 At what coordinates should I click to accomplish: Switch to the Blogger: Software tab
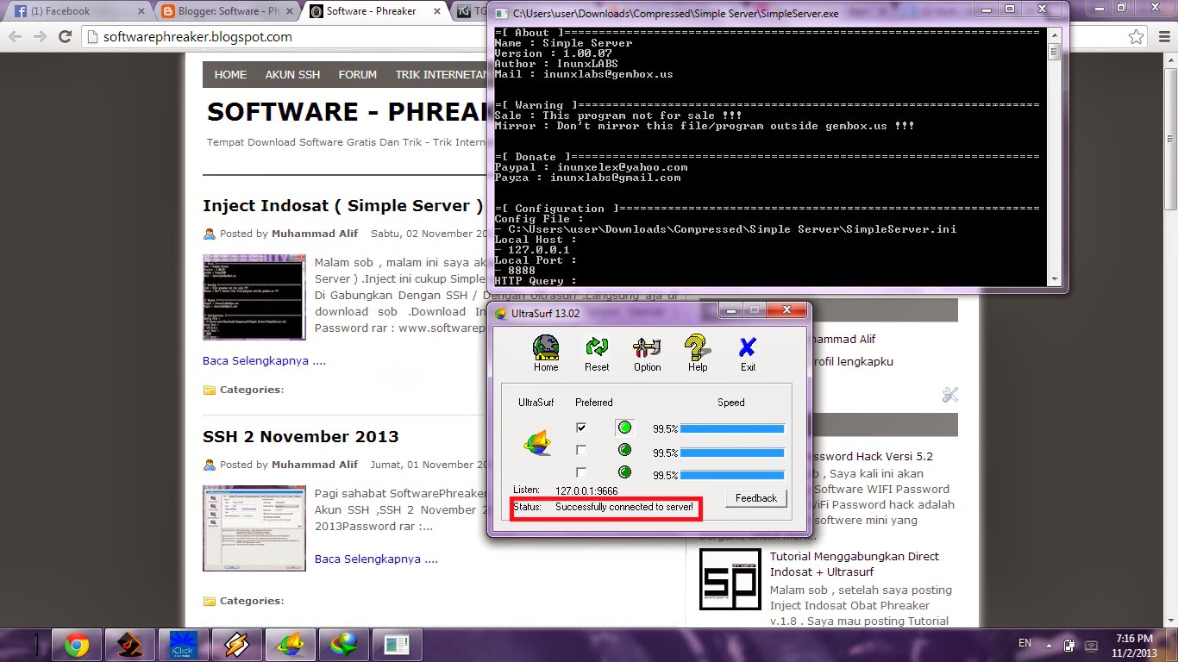tap(226, 11)
